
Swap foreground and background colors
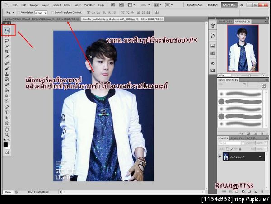point(9,140)
